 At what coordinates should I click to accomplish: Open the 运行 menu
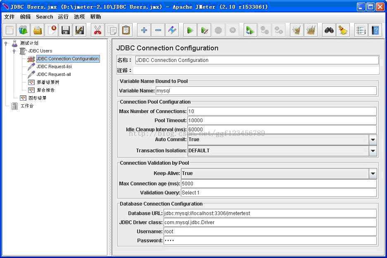coord(63,17)
